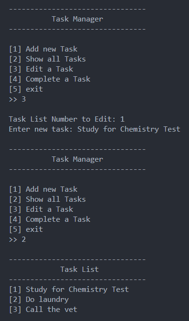This screenshot has width=189, height=321.
Task: Click the first Task Manager heading
Action: pyautogui.click(x=77, y=19)
